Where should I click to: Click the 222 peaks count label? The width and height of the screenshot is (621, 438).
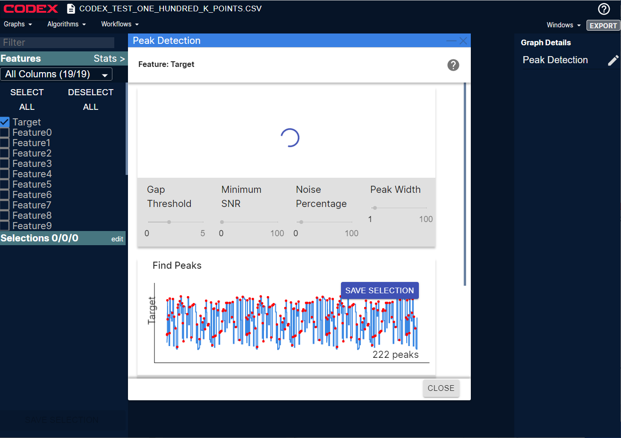[396, 355]
